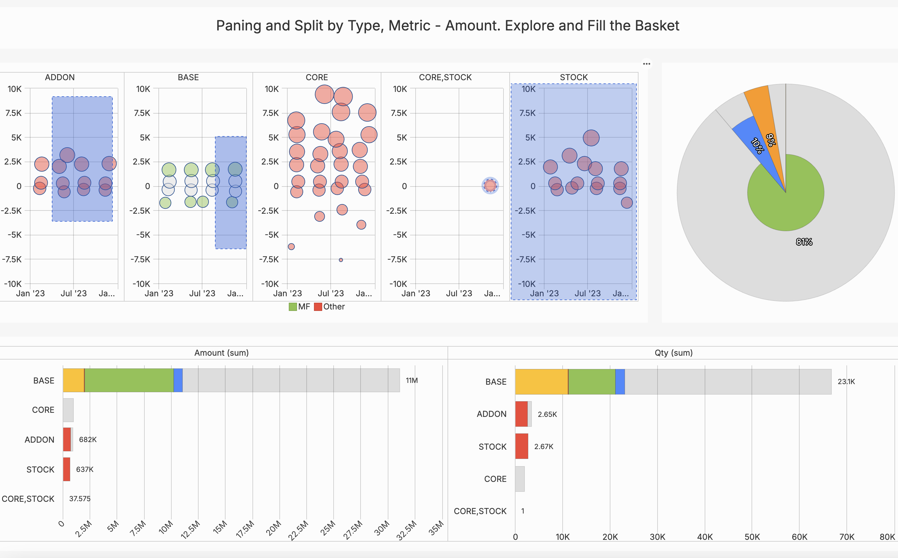Click the blue BASE segment in Qty chart
This screenshot has height=558, width=898.
tap(620, 381)
